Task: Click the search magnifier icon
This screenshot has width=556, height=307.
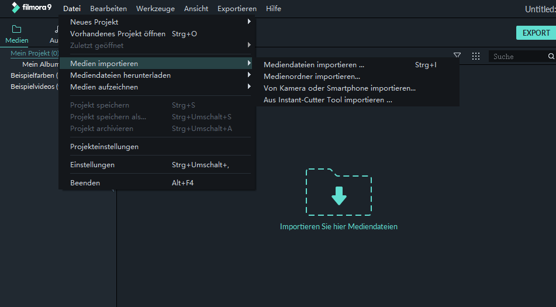Action: click(x=551, y=56)
